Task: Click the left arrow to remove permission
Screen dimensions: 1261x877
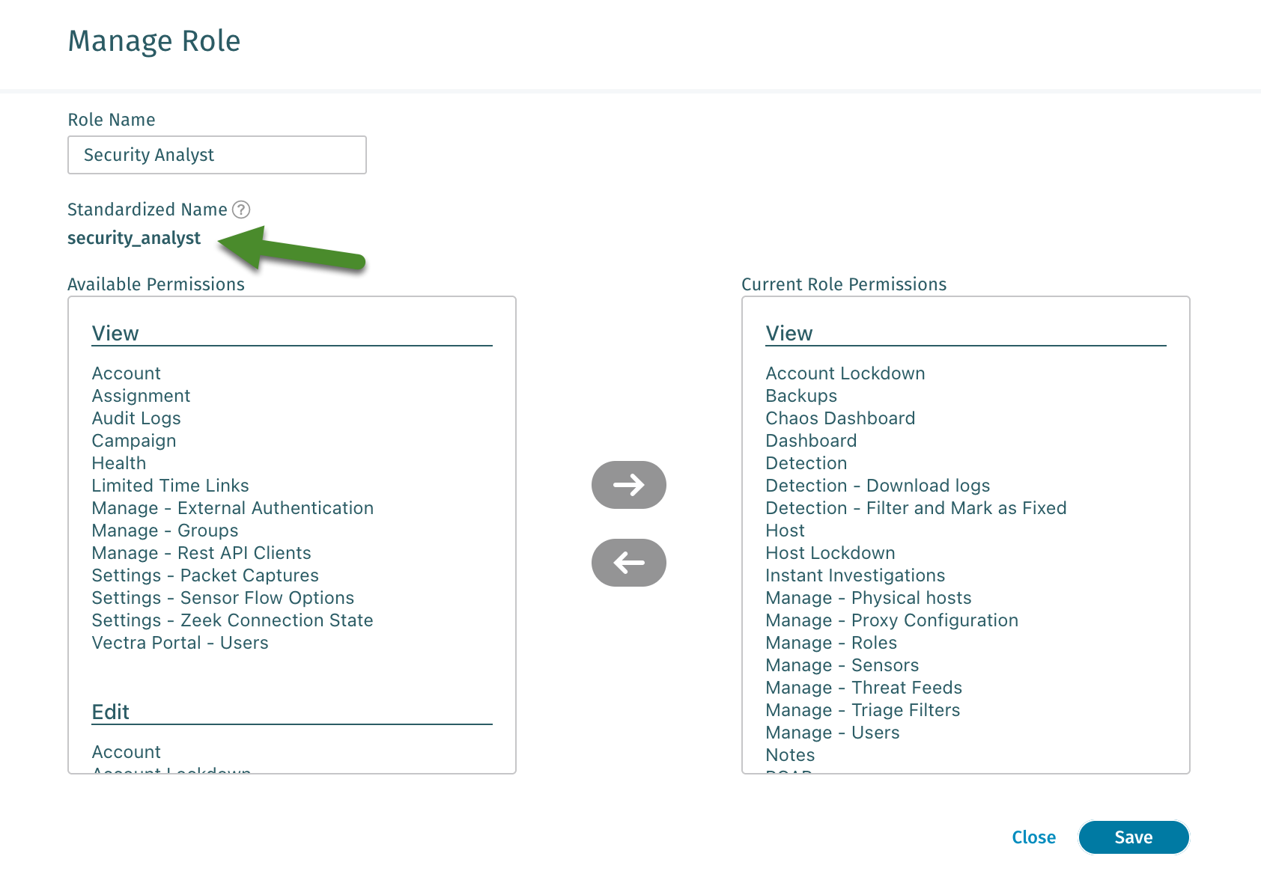Action: (628, 563)
